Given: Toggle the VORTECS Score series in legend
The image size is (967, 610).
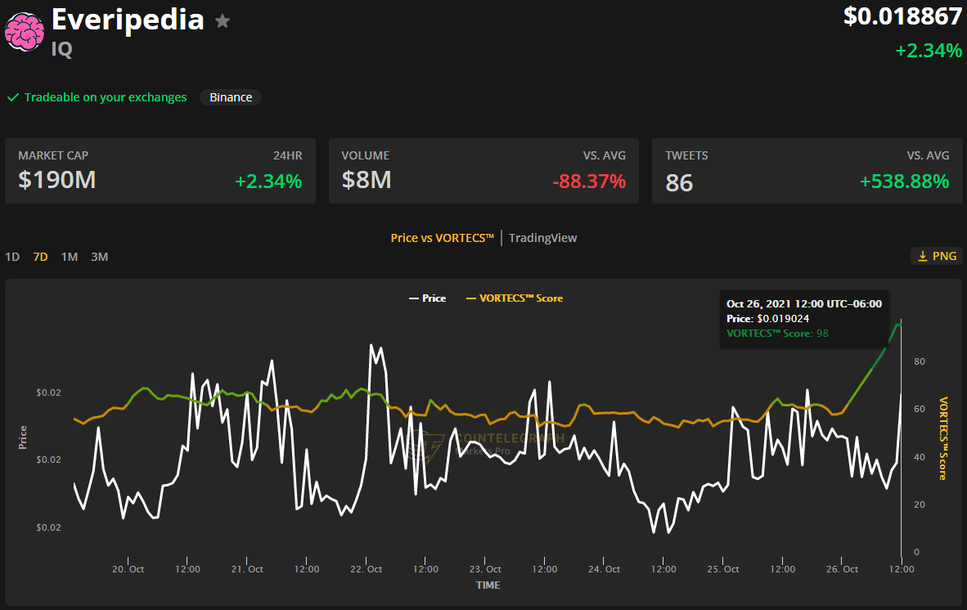Looking at the screenshot, I should (515, 298).
